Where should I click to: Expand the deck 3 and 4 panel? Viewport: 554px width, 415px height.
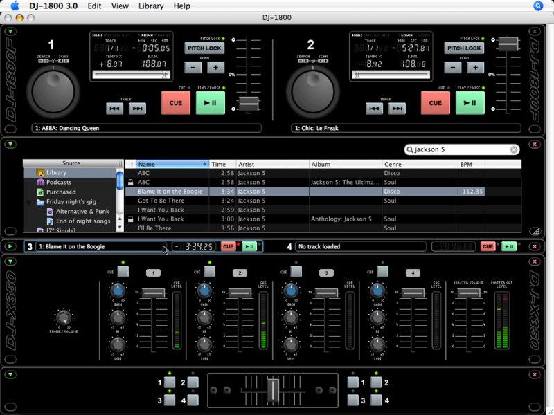pyautogui.click(x=10, y=246)
